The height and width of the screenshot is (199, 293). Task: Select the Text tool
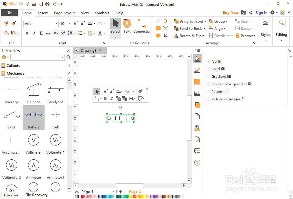tap(127, 28)
